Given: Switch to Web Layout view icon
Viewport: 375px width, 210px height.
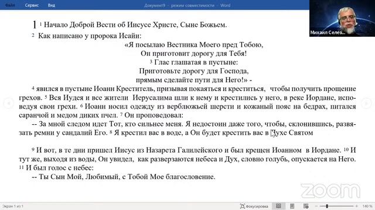Looking at the screenshot, I should (306, 206).
